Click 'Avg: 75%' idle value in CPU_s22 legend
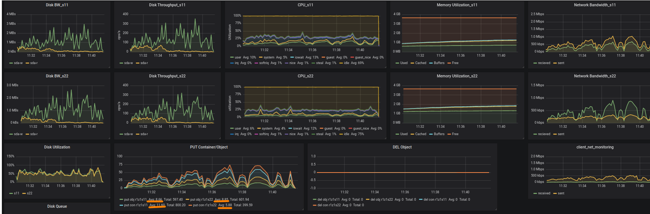 (x=358, y=134)
